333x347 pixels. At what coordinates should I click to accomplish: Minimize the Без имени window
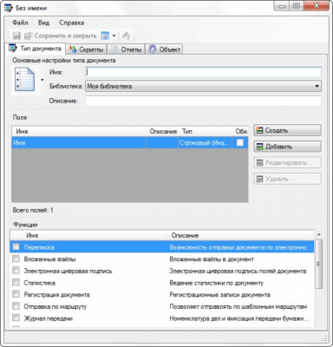click(282, 6)
